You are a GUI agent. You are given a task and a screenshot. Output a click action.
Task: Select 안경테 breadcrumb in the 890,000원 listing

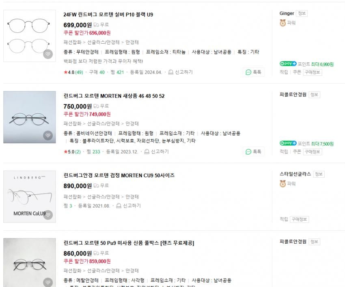click(132, 197)
